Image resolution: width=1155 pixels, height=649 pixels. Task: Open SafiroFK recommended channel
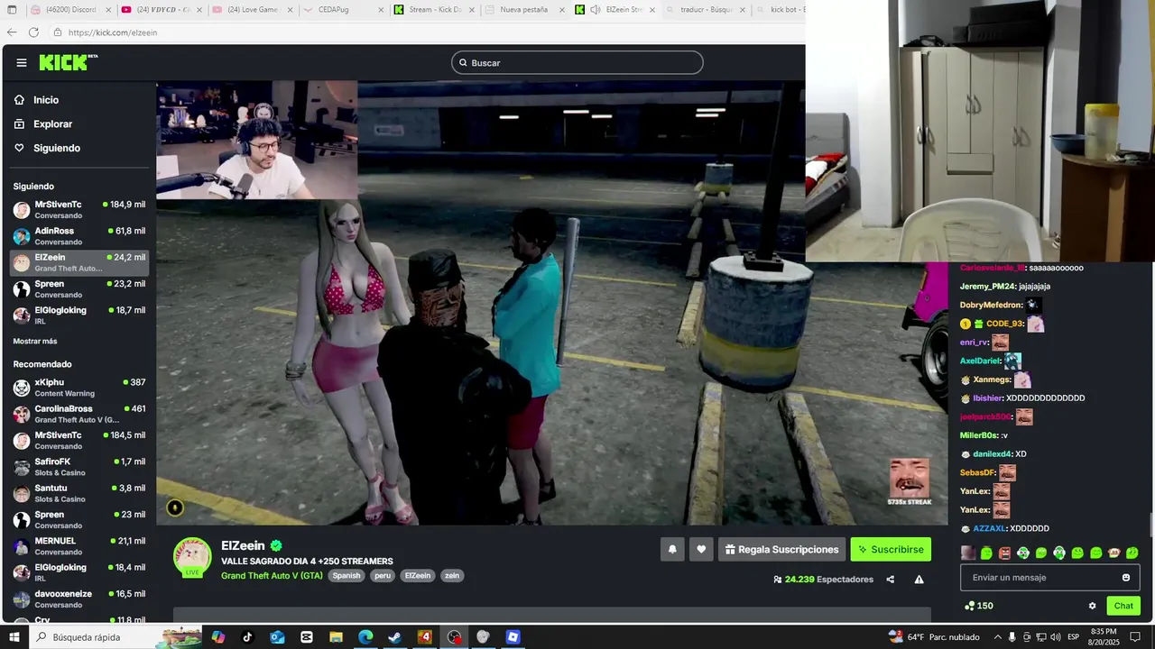(x=79, y=467)
